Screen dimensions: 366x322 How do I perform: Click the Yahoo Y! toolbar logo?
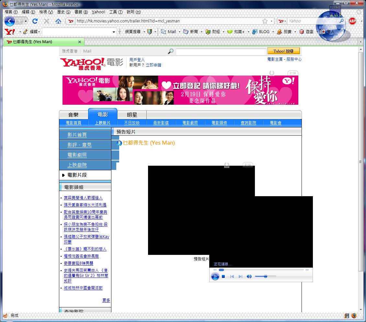[10, 31]
